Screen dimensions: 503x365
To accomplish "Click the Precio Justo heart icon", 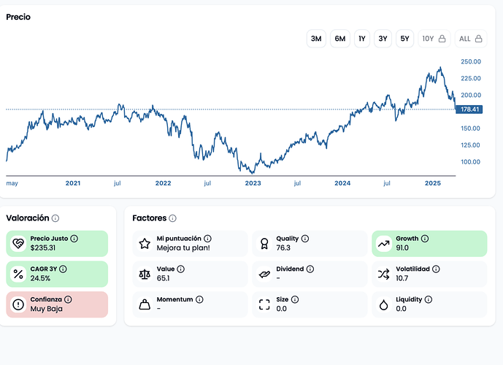I will coord(18,243).
